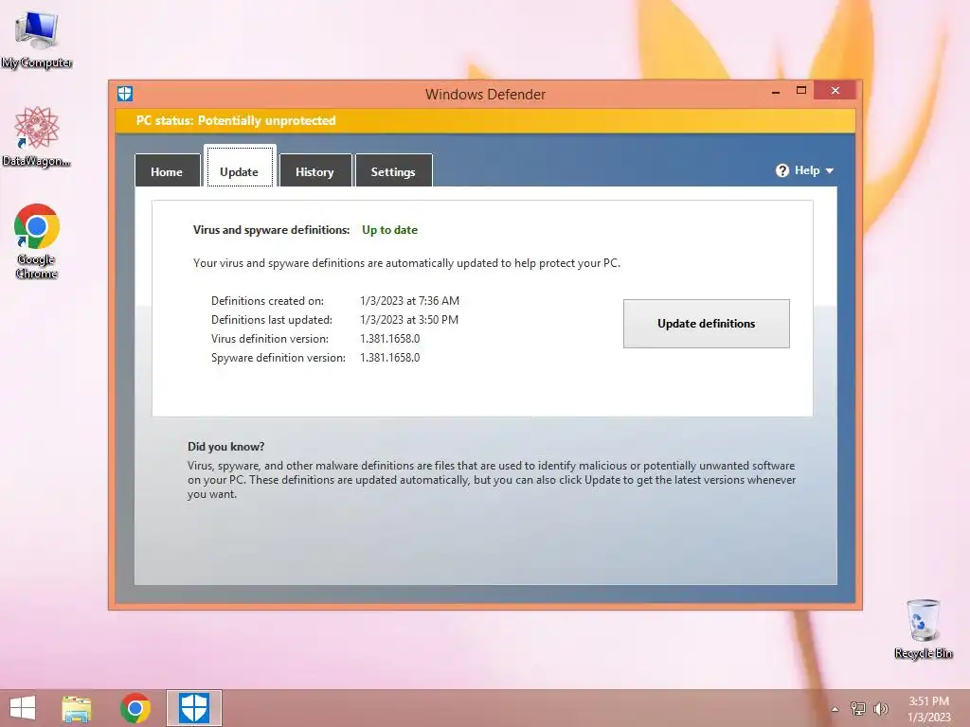
Task: Open the Windows Start button
Action: click(x=23, y=708)
